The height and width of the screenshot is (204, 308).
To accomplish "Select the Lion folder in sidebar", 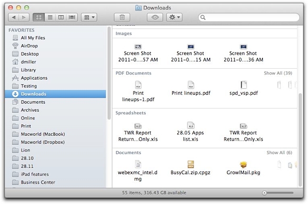I will point(55,151).
